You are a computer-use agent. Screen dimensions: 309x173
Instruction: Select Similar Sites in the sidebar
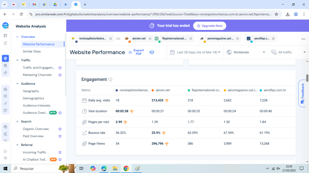pos(32,51)
